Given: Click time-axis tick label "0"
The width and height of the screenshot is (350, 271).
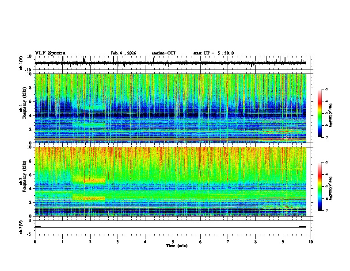Looking at the screenshot, I should pyautogui.click(x=35, y=242).
